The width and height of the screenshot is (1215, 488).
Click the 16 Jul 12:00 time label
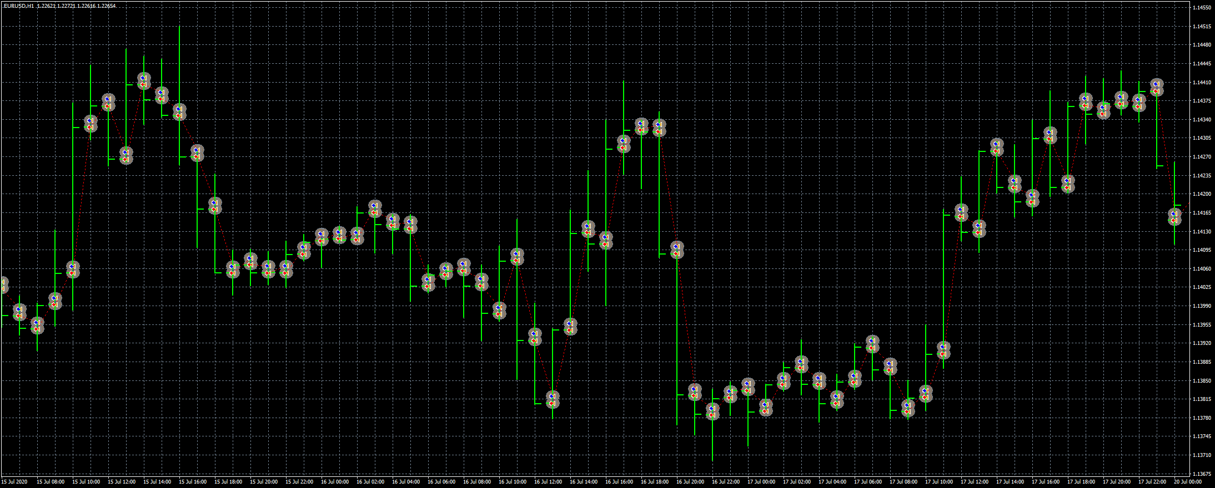548,482
